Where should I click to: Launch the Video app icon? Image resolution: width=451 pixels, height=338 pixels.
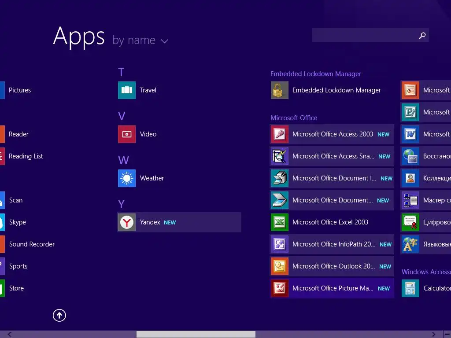click(x=126, y=134)
